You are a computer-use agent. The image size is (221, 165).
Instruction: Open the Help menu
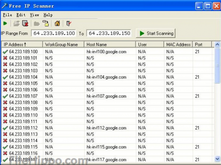point(48,15)
